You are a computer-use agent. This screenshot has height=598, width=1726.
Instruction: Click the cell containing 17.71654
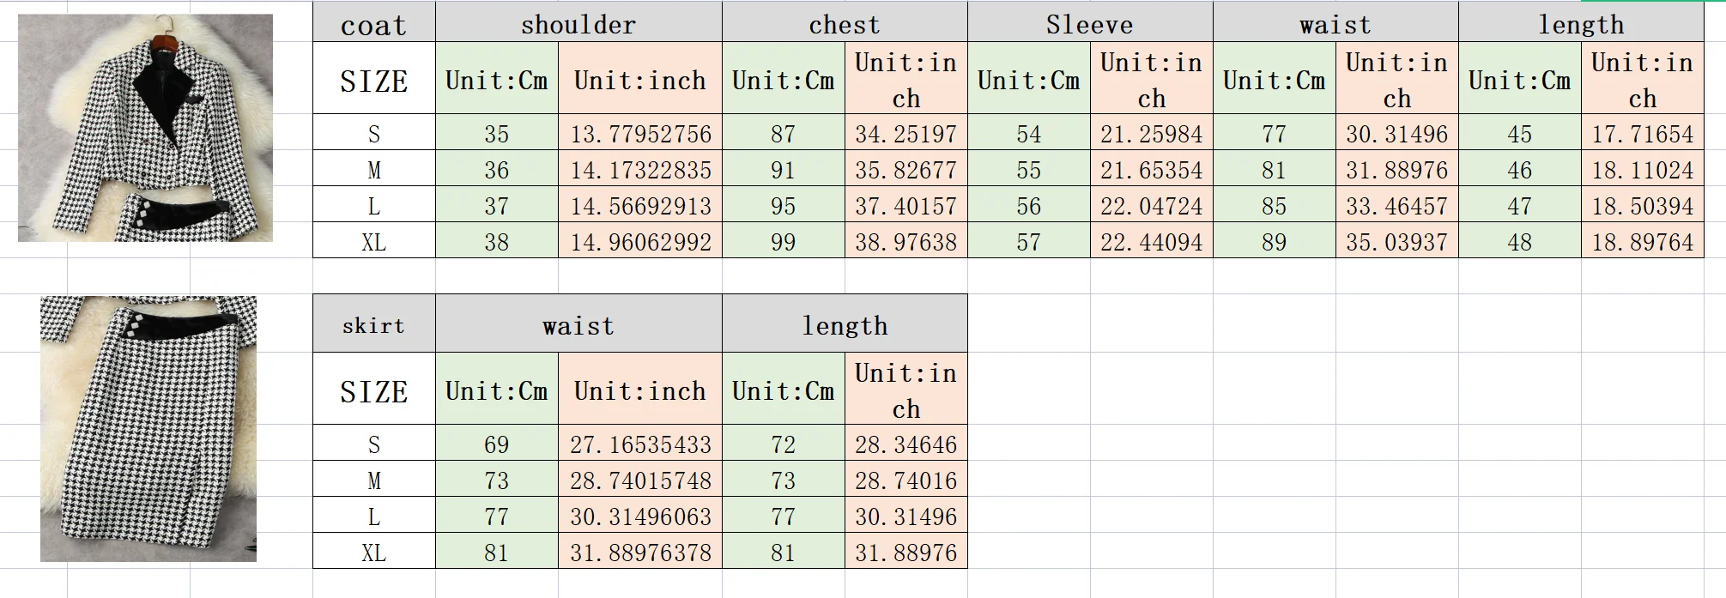click(x=1642, y=134)
